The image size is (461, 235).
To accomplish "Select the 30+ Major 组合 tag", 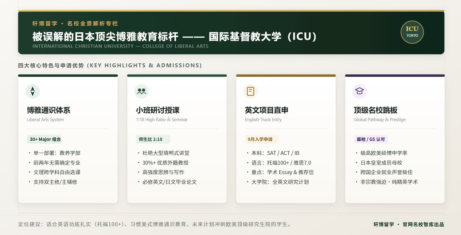I will tap(44, 139).
